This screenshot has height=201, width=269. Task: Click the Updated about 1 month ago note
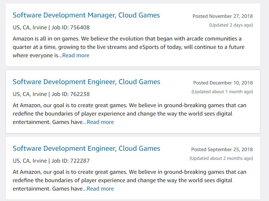(222, 92)
